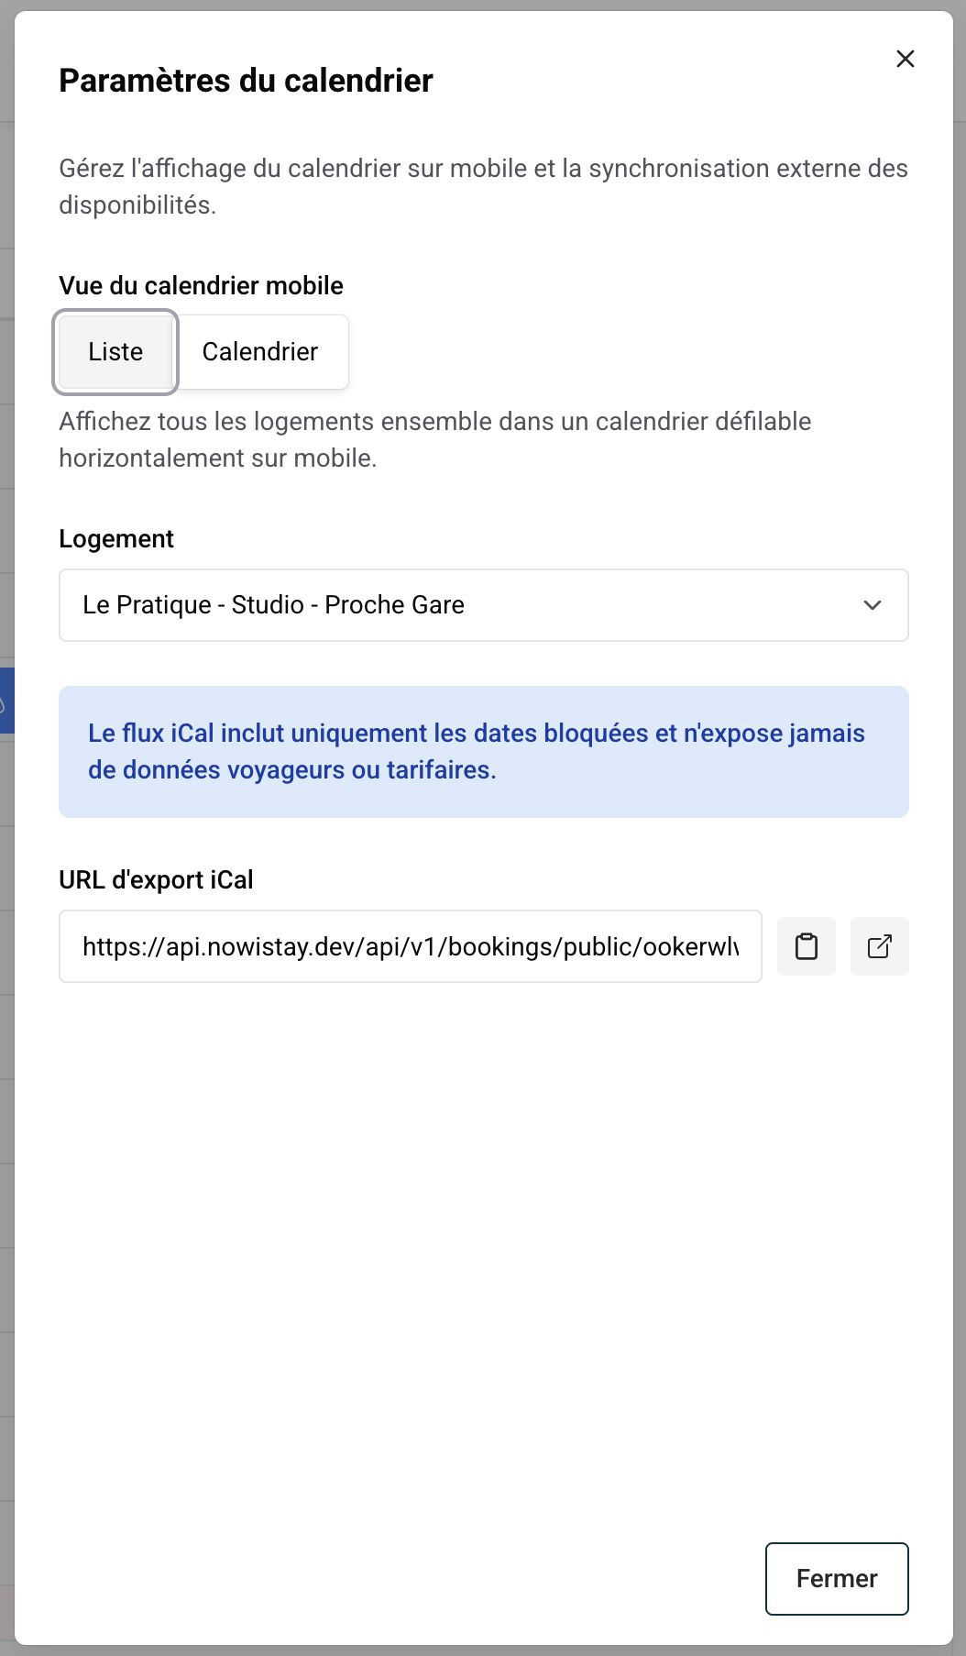
Task: Click the clipboard icon beside the URL field
Action: (x=807, y=946)
